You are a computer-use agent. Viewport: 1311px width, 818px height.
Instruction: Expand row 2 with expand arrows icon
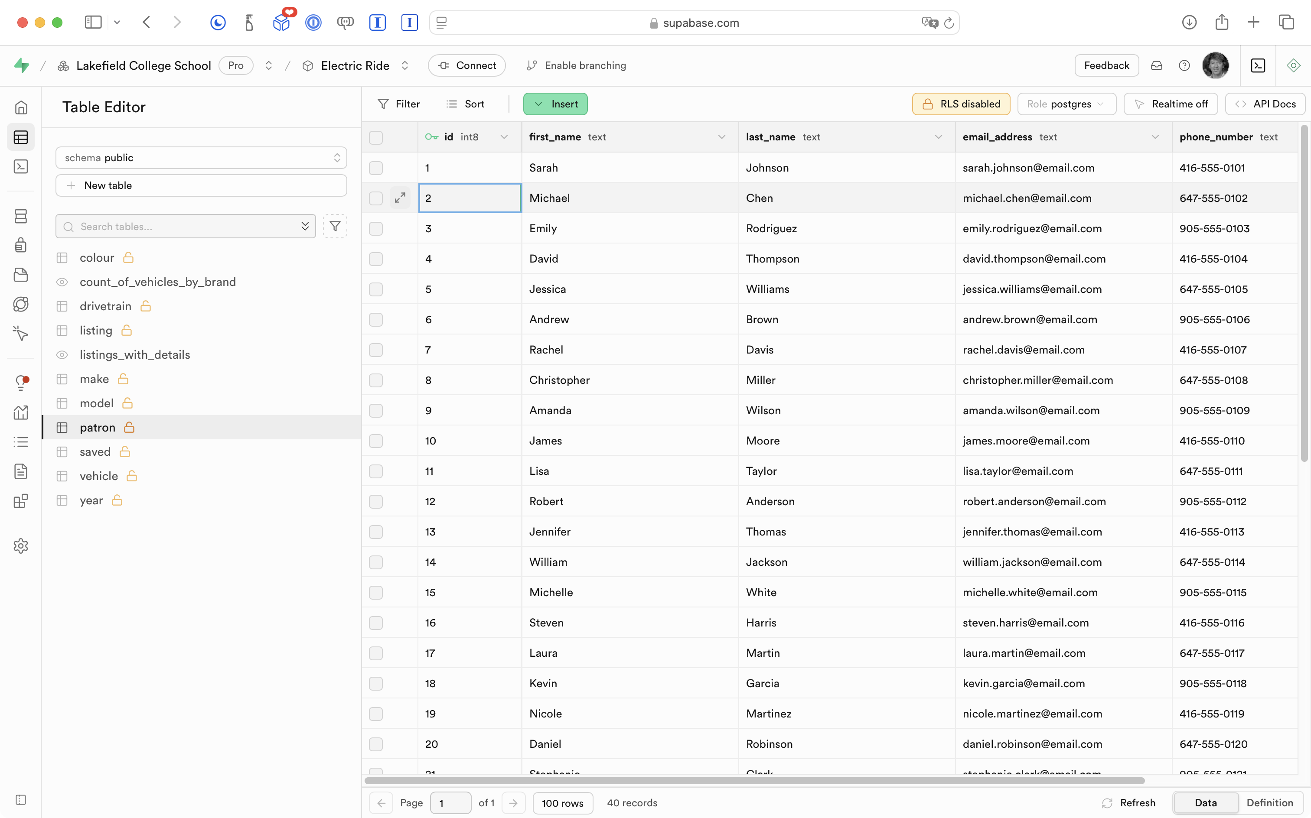click(x=400, y=198)
